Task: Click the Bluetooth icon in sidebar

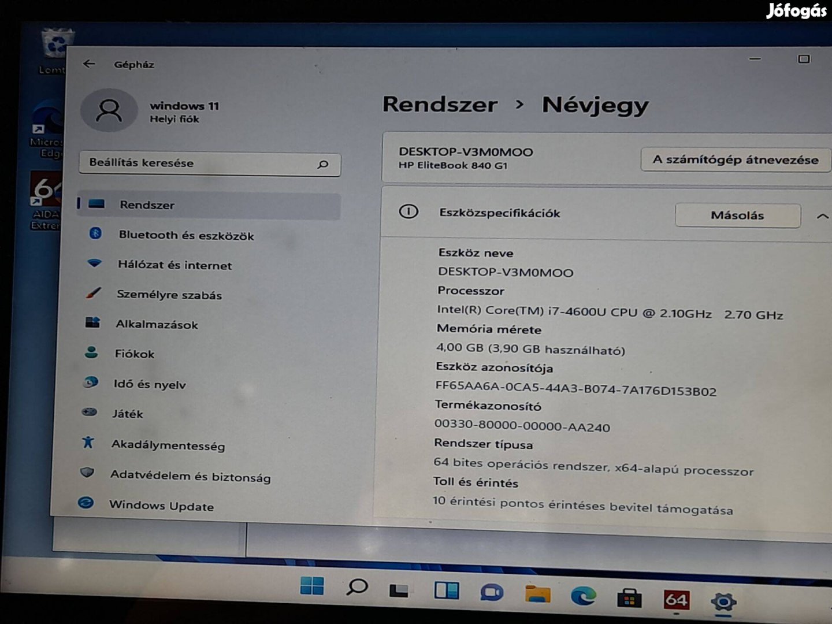Action: tap(96, 233)
